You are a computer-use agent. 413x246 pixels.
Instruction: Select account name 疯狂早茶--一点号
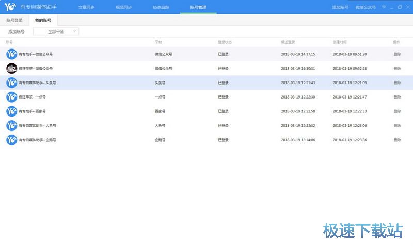(x=32, y=97)
